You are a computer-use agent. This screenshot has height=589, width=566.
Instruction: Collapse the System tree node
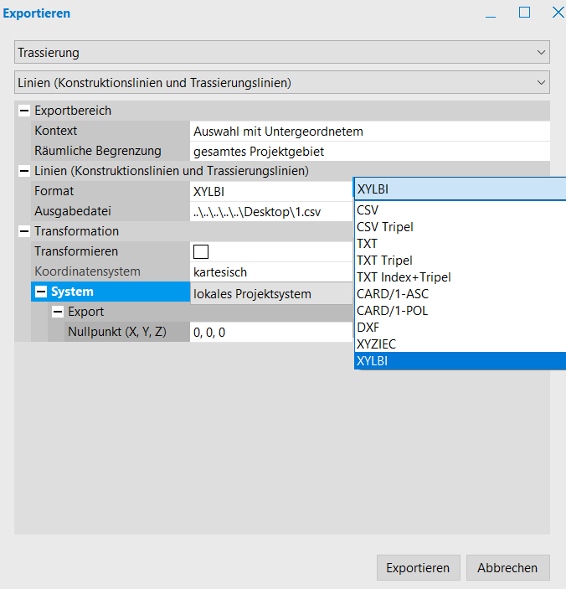(x=40, y=292)
